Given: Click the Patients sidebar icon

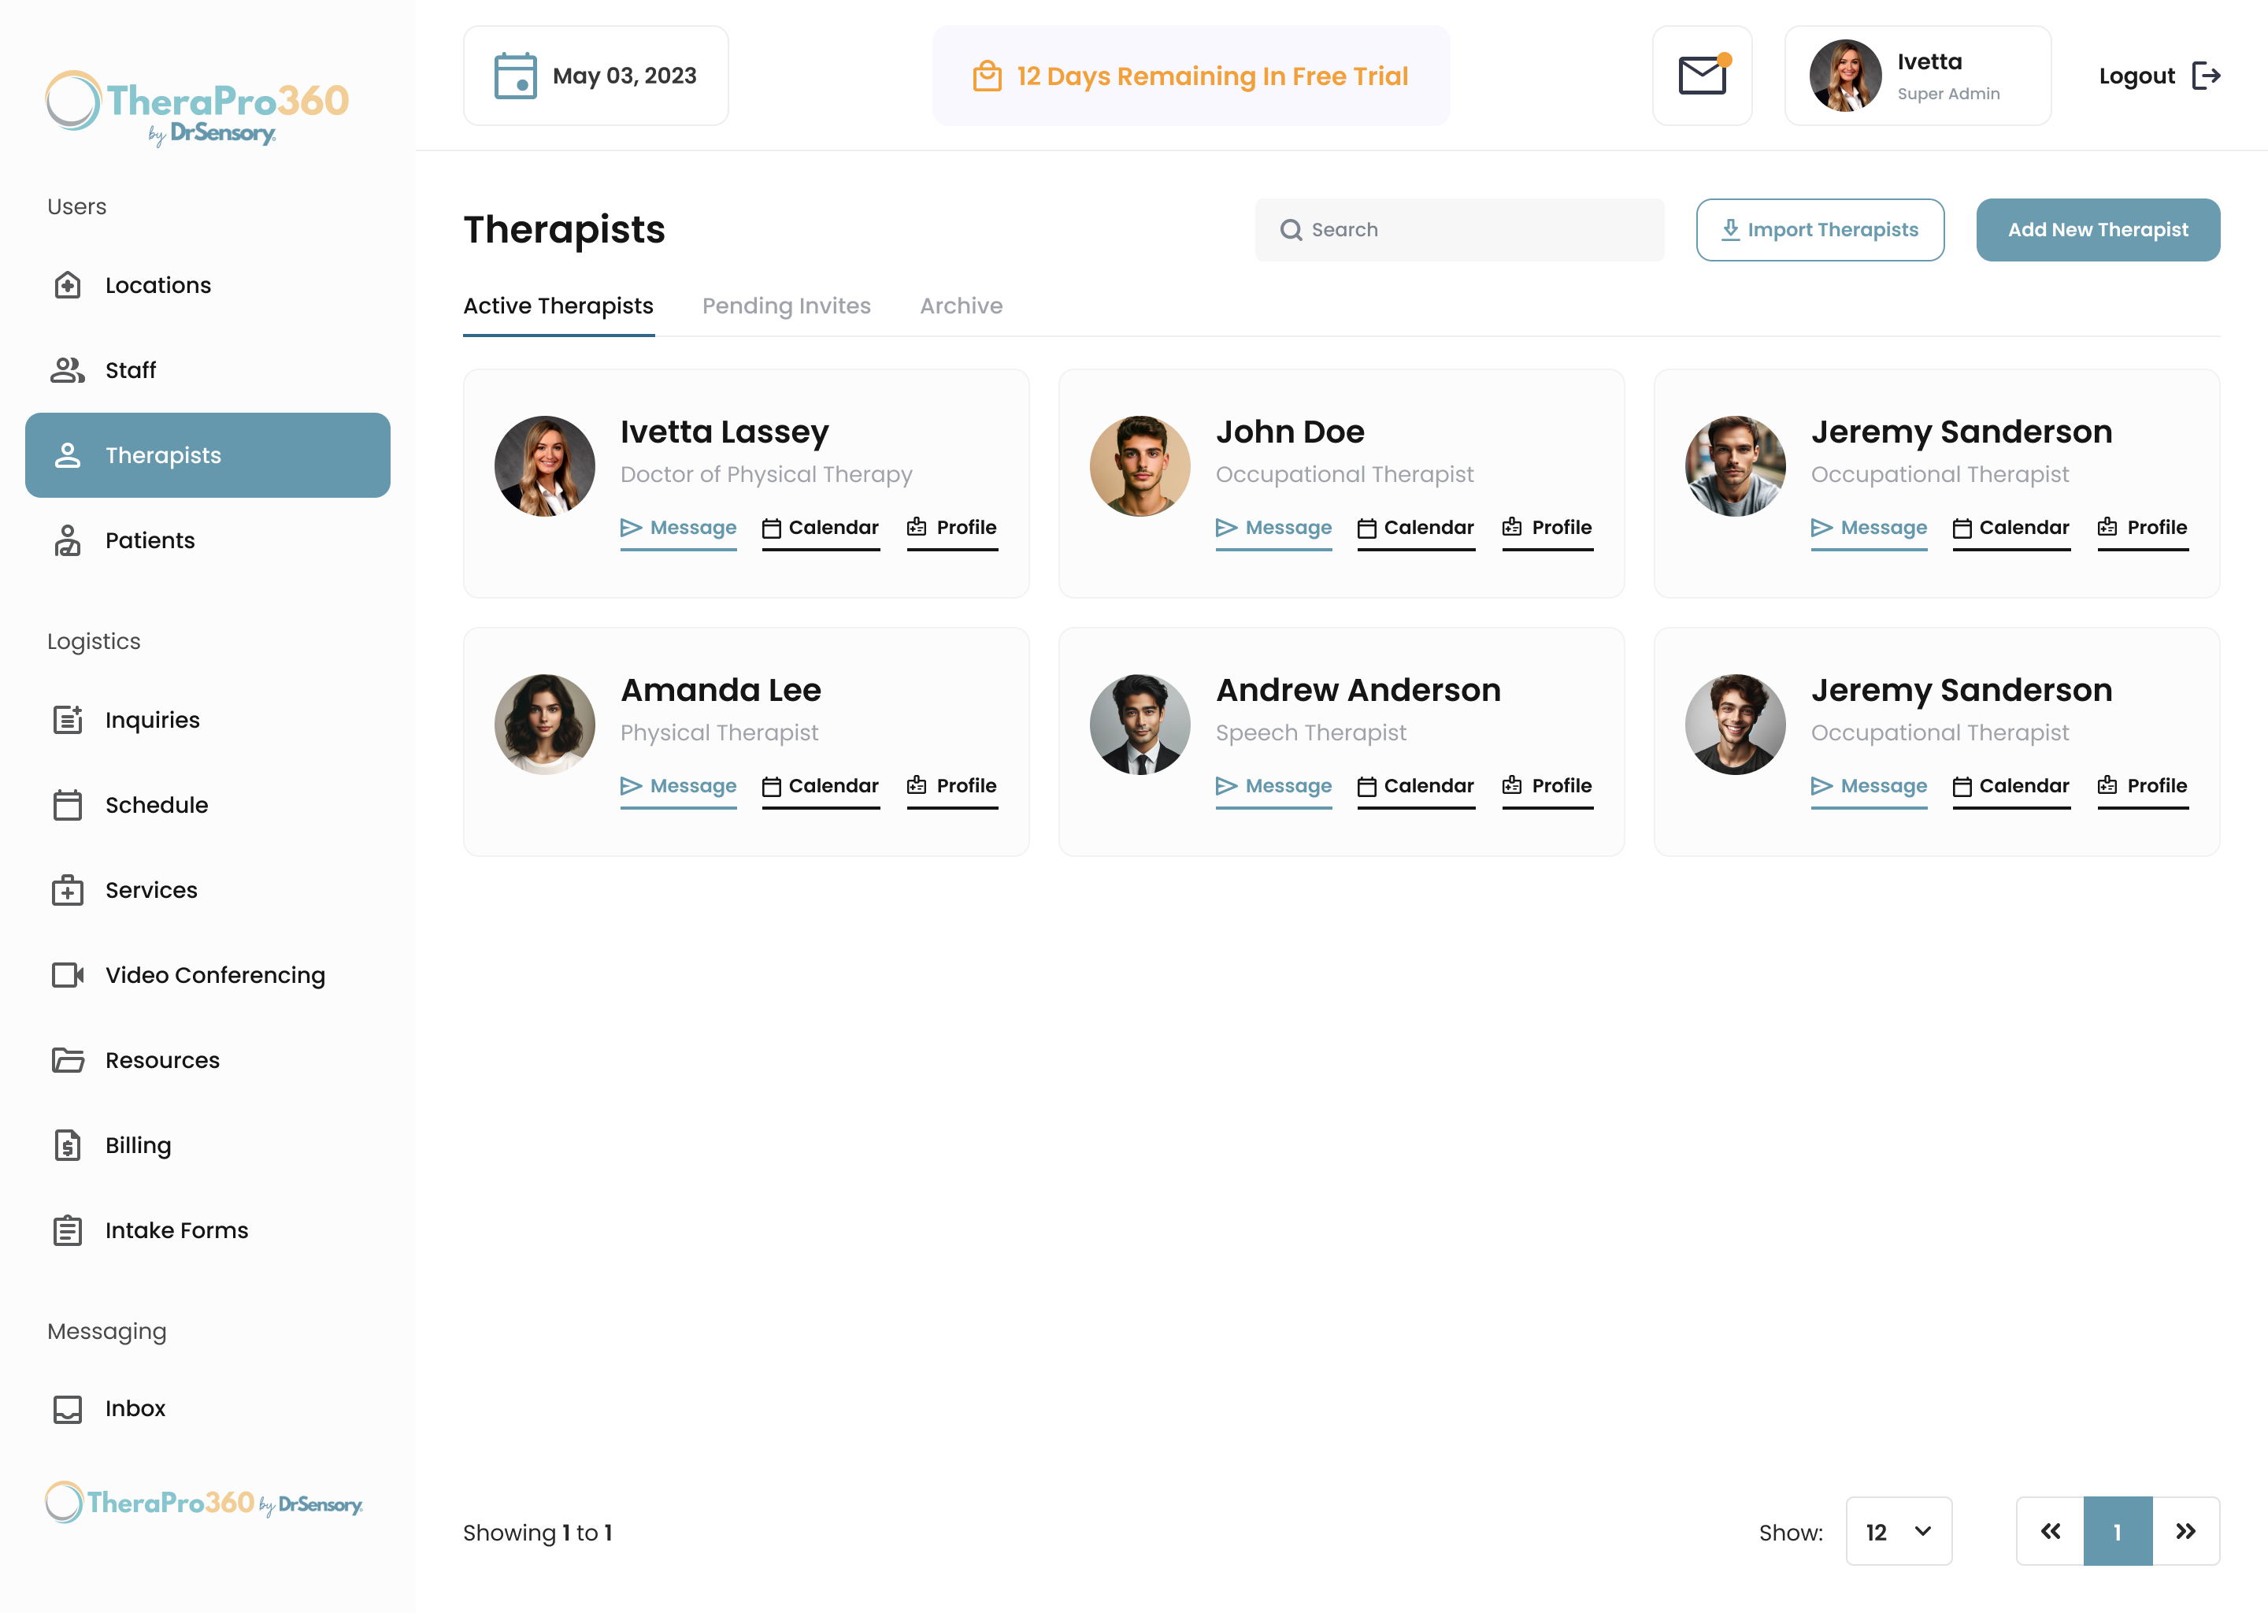Looking at the screenshot, I should tap(68, 540).
